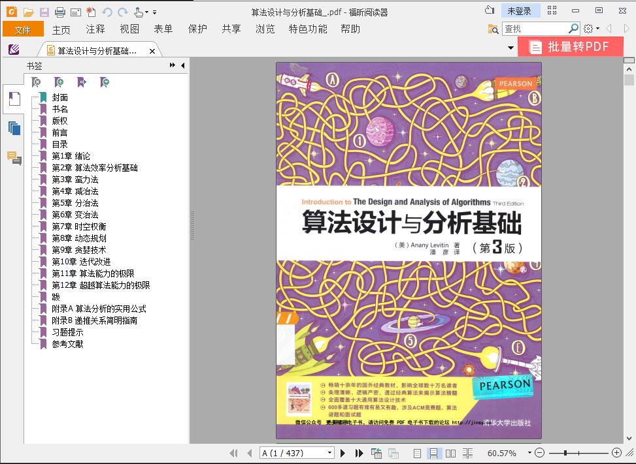Screen dimensions: 636x464
Task: Click the 未登录 login button
Action: pyautogui.click(x=520, y=11)
